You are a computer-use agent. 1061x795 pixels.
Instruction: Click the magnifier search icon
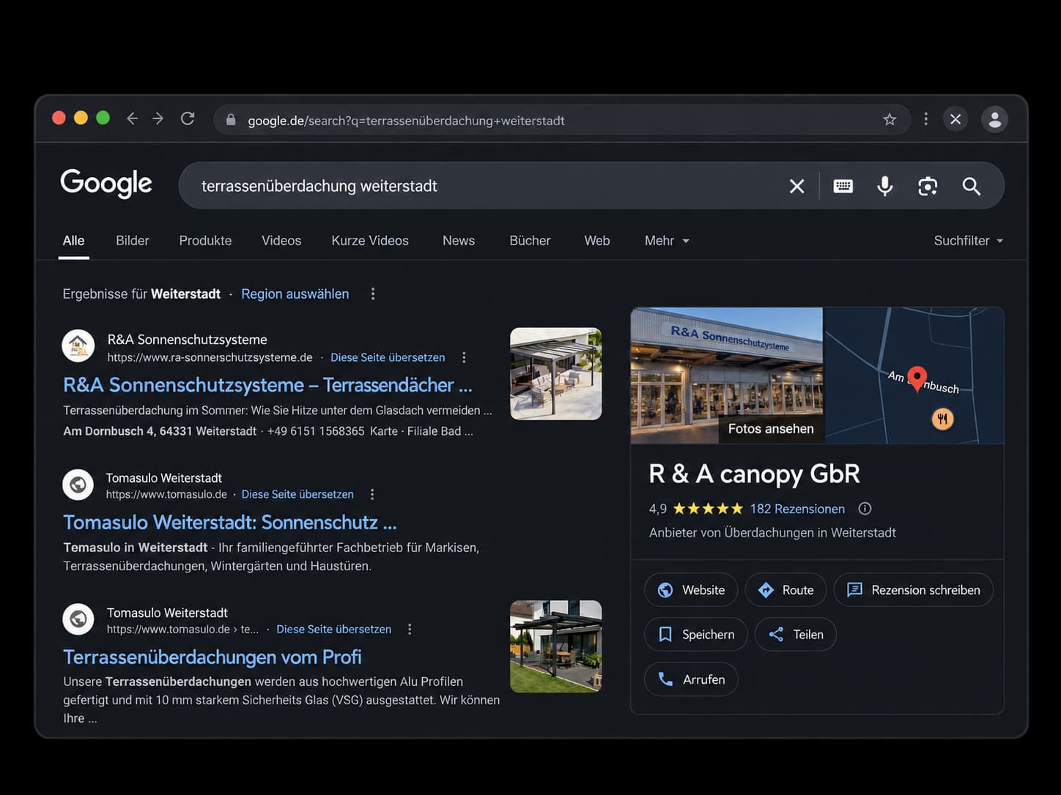(972, 186)
